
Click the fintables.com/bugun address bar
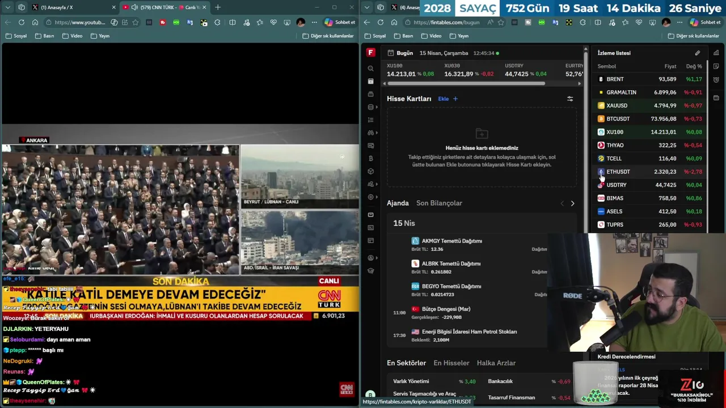446,22
